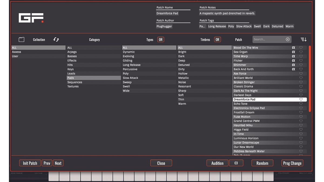Click the GF logo
Viewport: 324px width, 182px height.
[x=31, y=17]
